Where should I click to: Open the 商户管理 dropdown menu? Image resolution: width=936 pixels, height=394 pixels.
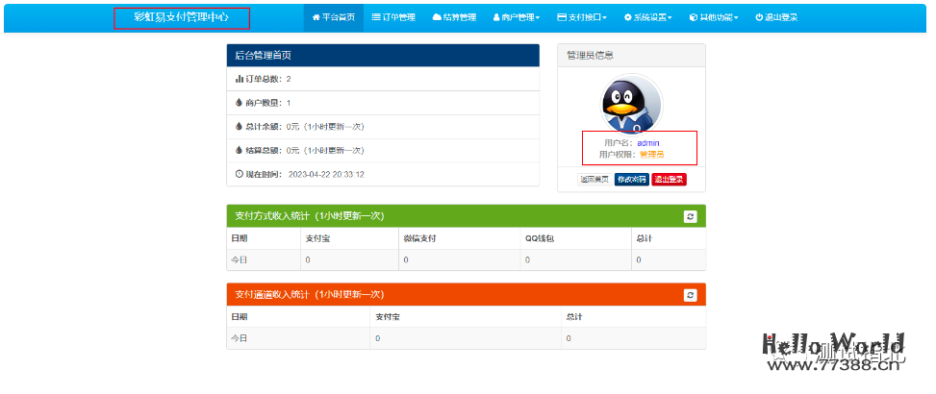pos(517,17)
